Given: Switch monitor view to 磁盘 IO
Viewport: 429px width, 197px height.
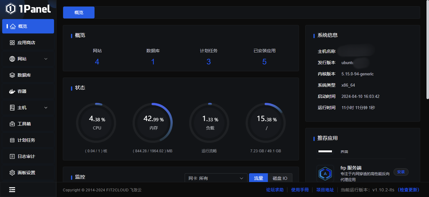Looking at the screenshot, I should [280, 178].
